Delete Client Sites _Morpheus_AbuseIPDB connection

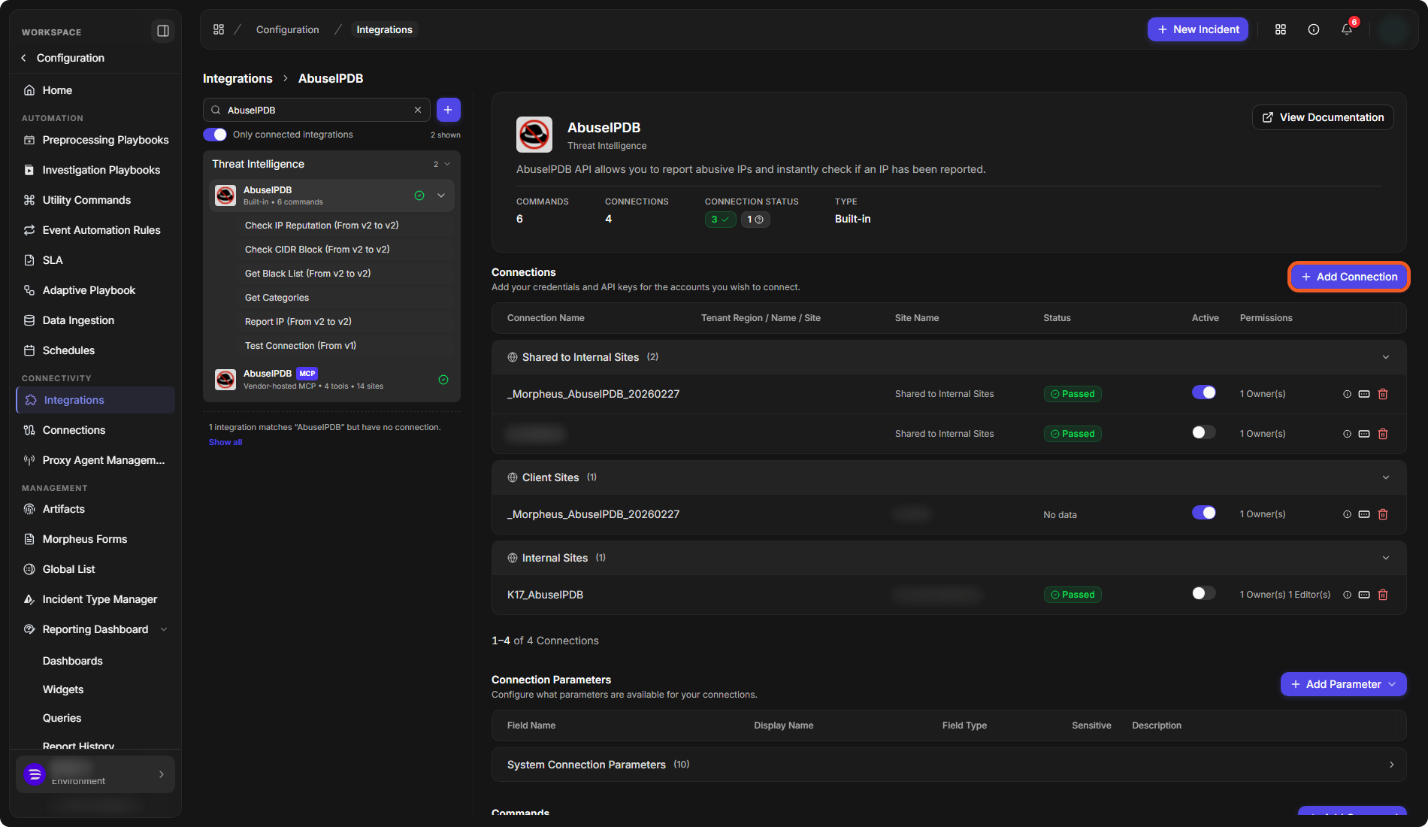coord(1383,514)
